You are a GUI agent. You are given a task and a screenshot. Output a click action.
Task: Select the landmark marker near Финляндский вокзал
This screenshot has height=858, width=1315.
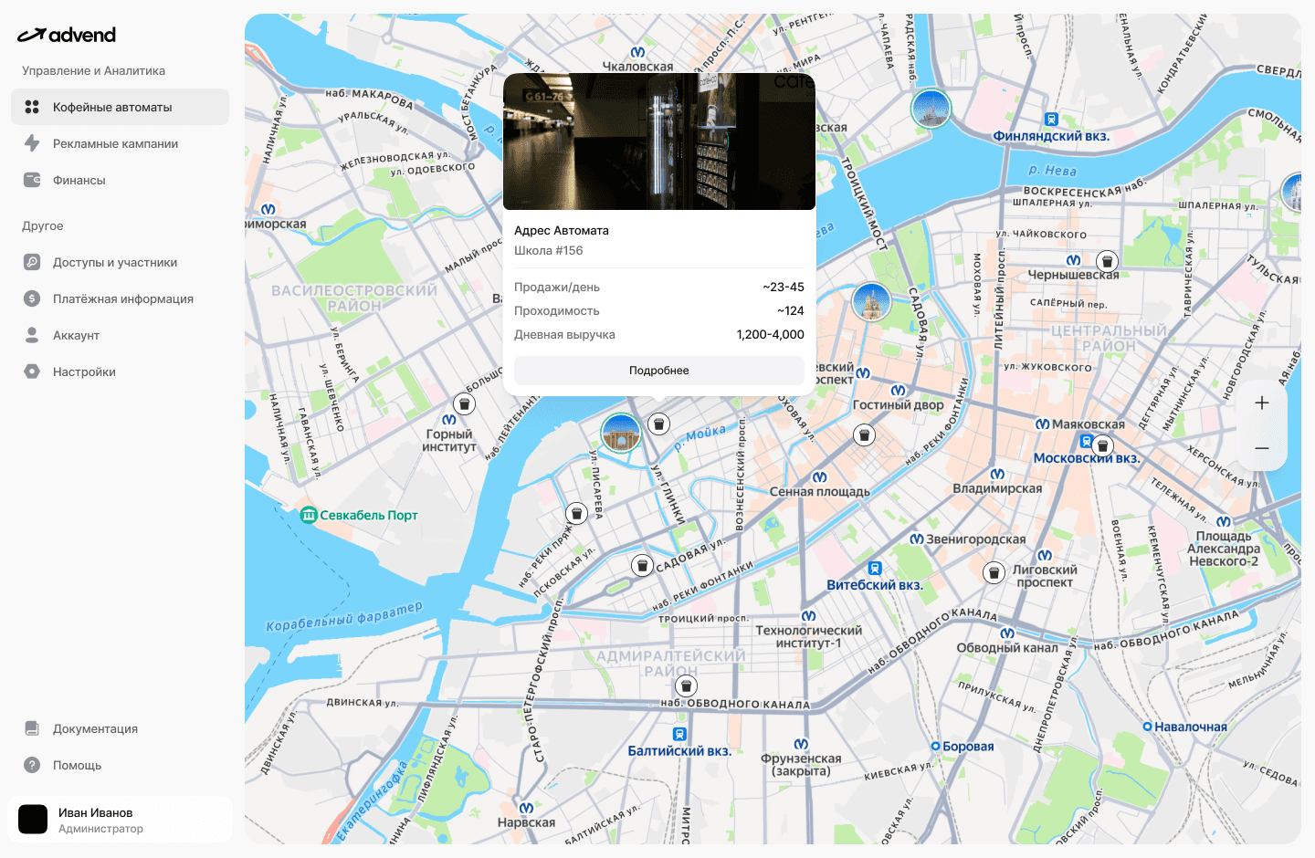931,108
